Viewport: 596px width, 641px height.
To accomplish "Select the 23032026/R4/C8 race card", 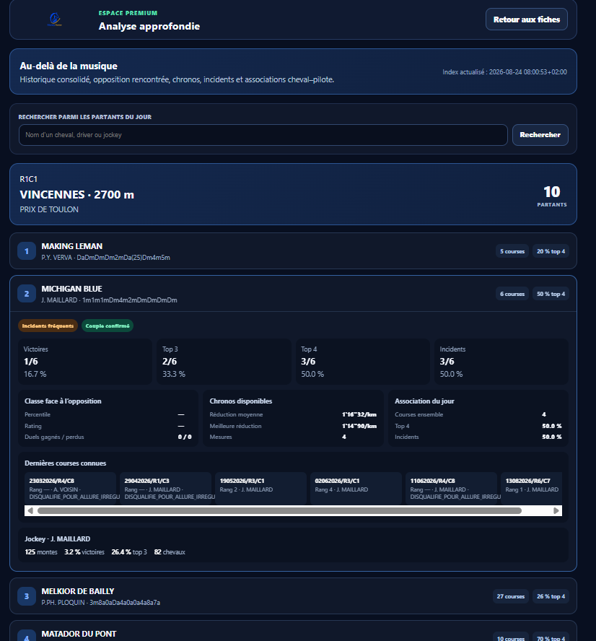I will (x=70, y=489).
